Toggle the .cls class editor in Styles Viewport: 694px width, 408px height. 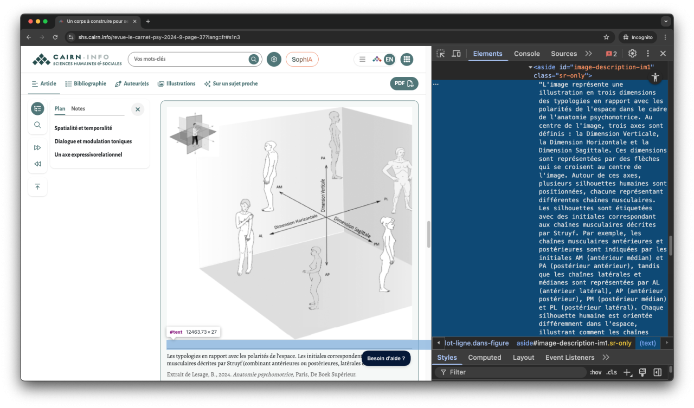pos(611,372)
